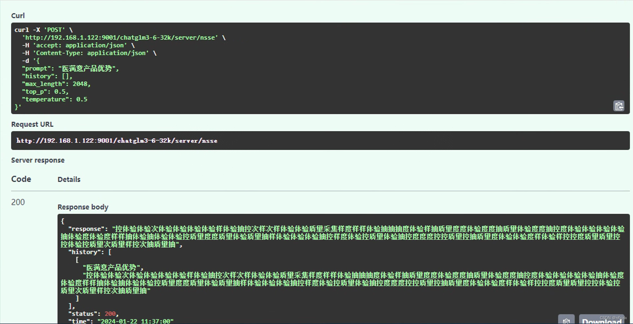The width and height of the screenshot is (633, 324).
Task: Click the 'Response body' label
Action: click(x=83, y=207)
